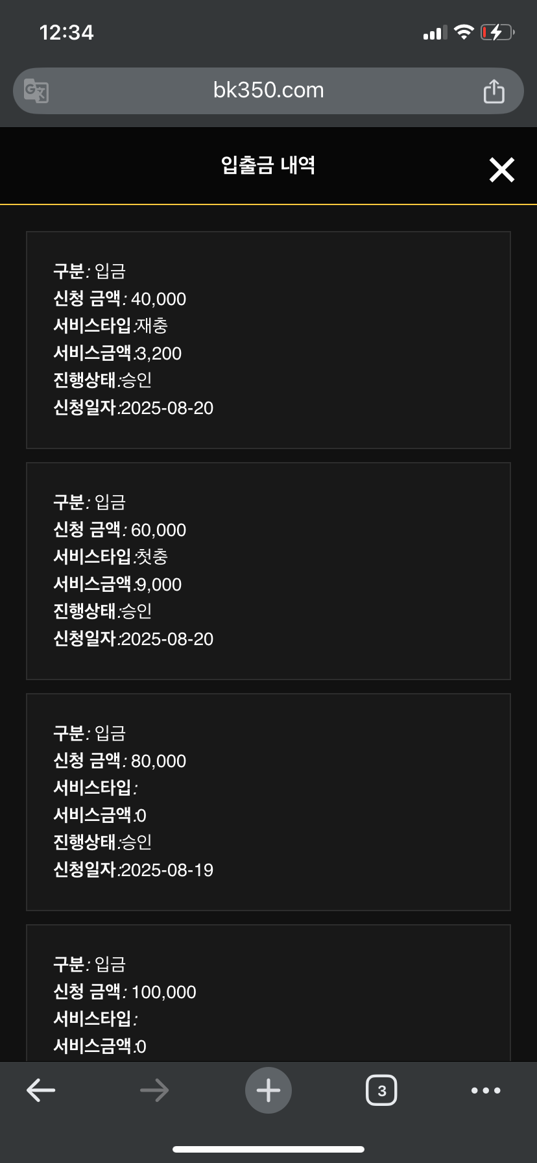Tap the 신청일자 2025-08-19 line
Image resolution: width=537 pixels, height=1163 pixels.
point(133,870)
